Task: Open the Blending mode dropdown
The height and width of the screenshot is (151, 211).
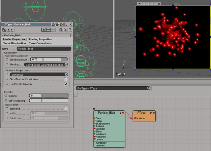Action: (x=46, y=65)
